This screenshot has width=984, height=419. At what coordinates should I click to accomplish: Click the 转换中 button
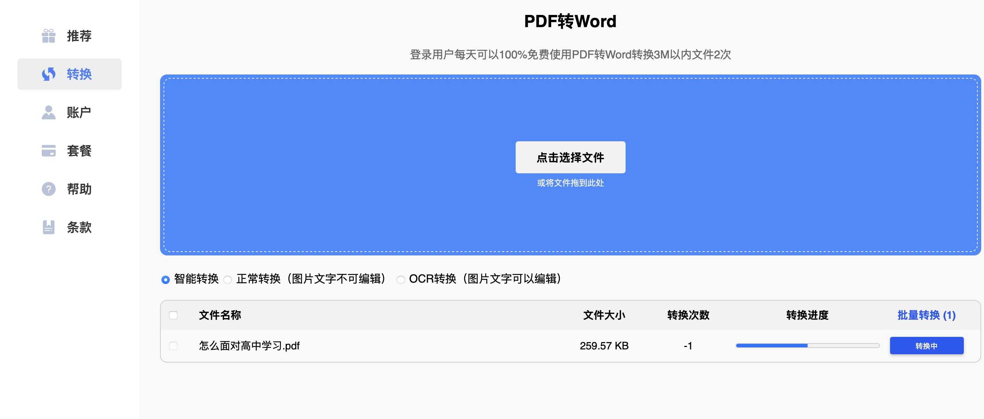926,346
